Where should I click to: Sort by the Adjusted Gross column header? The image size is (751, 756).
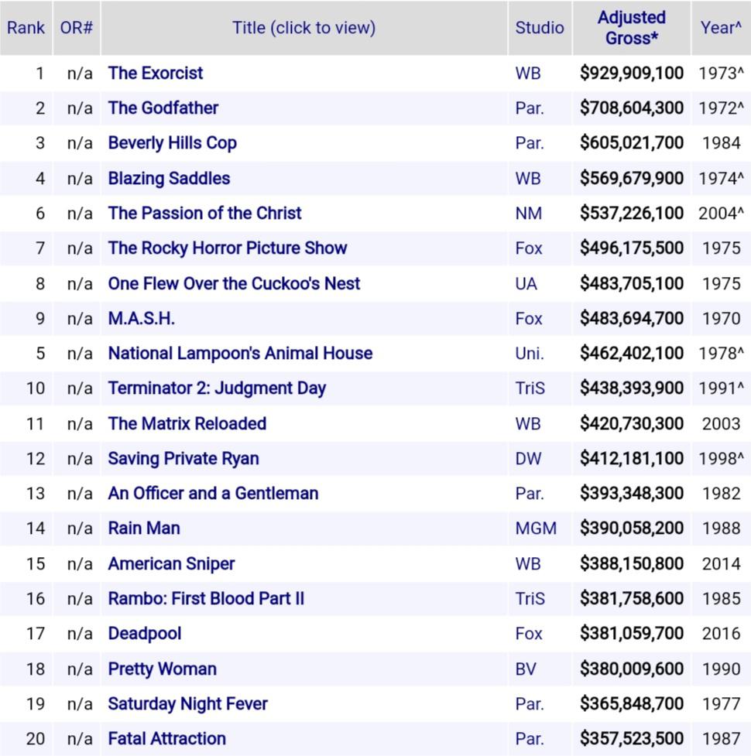point(631,27)
